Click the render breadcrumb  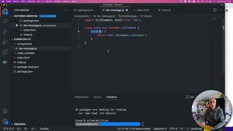click(x=148, y=16)
